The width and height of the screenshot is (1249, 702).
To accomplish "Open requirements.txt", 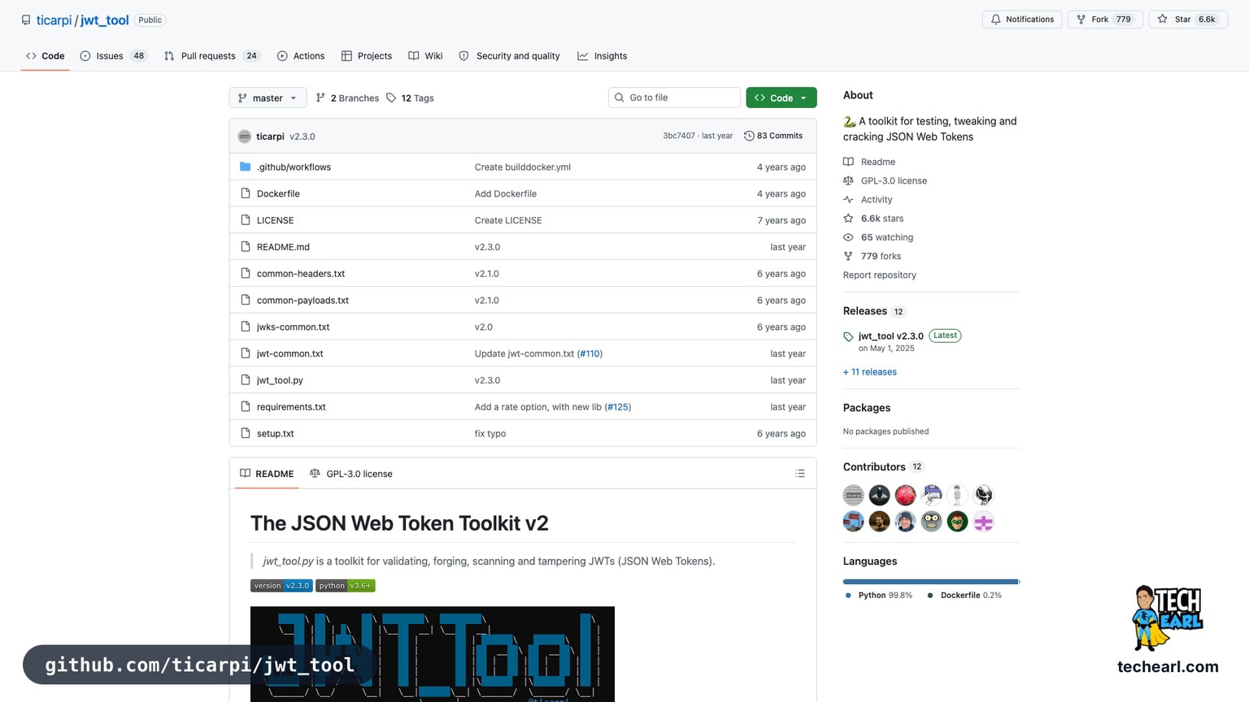I will click(x=291, y=407).
